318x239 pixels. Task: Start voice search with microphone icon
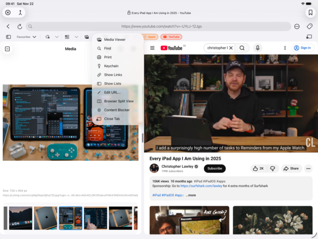pos(258,48)
